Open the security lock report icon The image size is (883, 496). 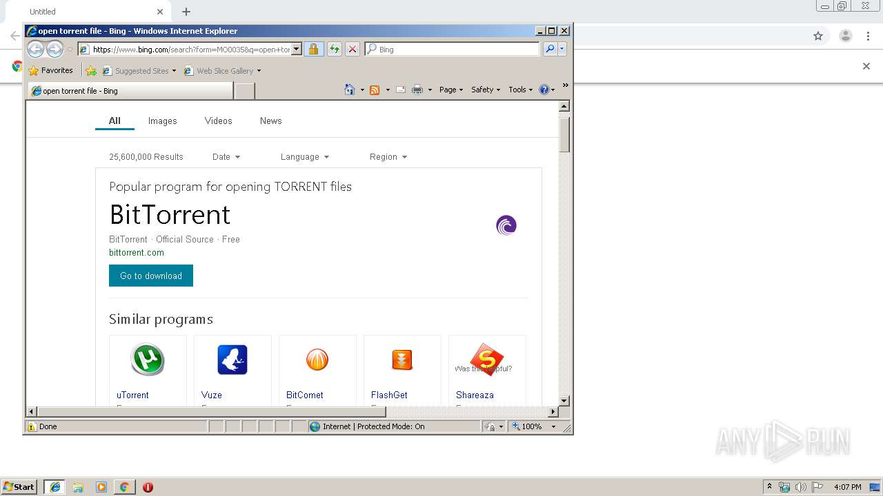coord(313,49)
